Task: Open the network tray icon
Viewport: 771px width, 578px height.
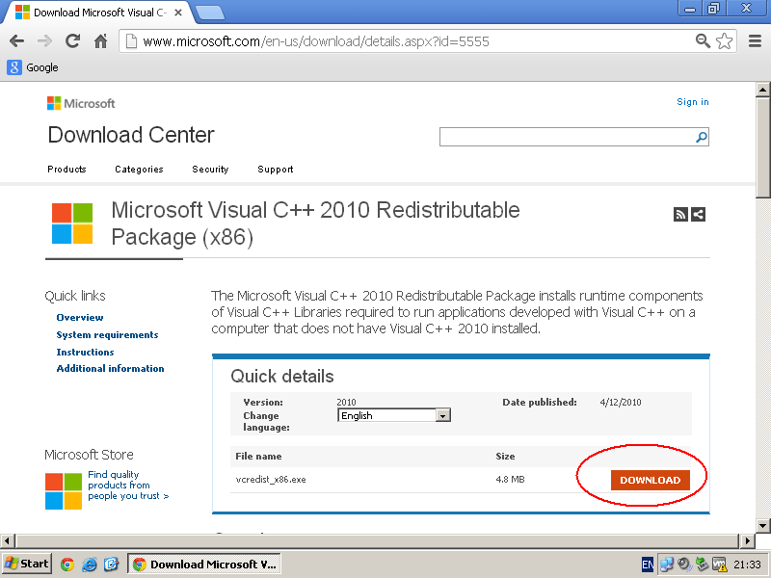Action: [x=667, y=565]
